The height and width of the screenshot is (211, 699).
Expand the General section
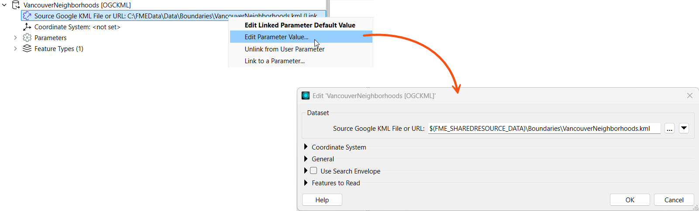(306, 159)
